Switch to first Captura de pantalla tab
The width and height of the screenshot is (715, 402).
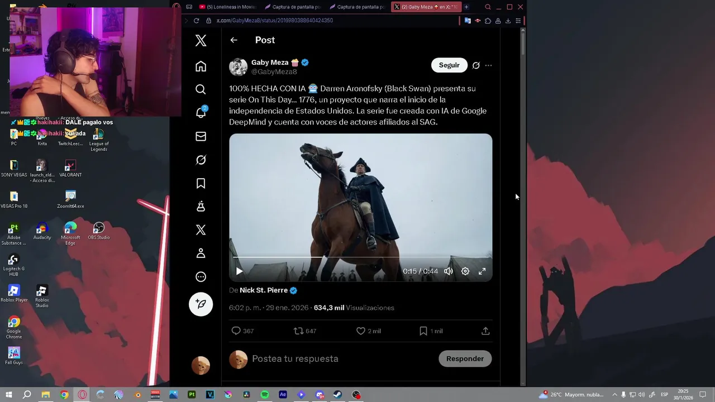pyautogui.click(x=293, y=7)
